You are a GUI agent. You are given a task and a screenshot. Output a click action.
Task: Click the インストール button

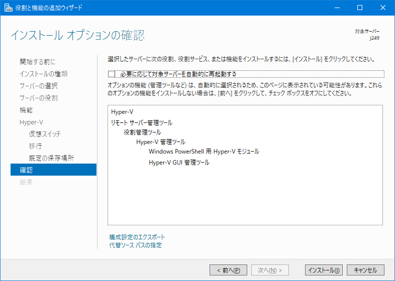click(324, 270)
